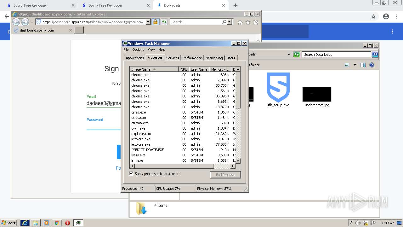The height and width of the screenshot is (227, 403).
Task: Open Internet Explorer from taskbar
Action: click(x=25, y=223)
